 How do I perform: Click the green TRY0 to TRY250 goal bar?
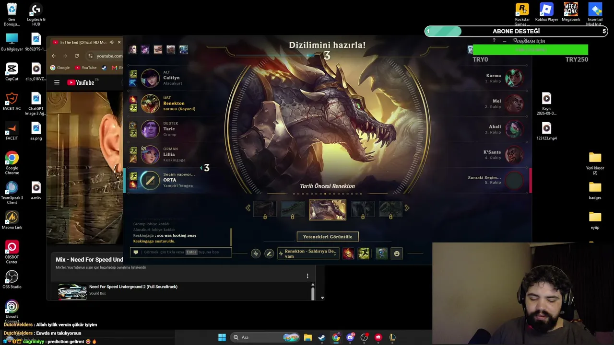530,49
